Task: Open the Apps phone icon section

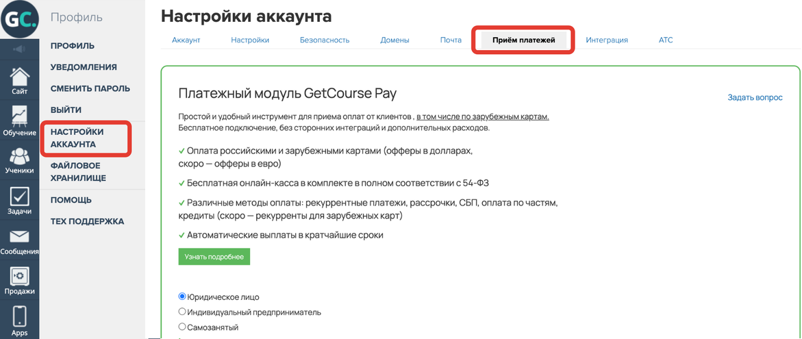Action: pos(19,321)
